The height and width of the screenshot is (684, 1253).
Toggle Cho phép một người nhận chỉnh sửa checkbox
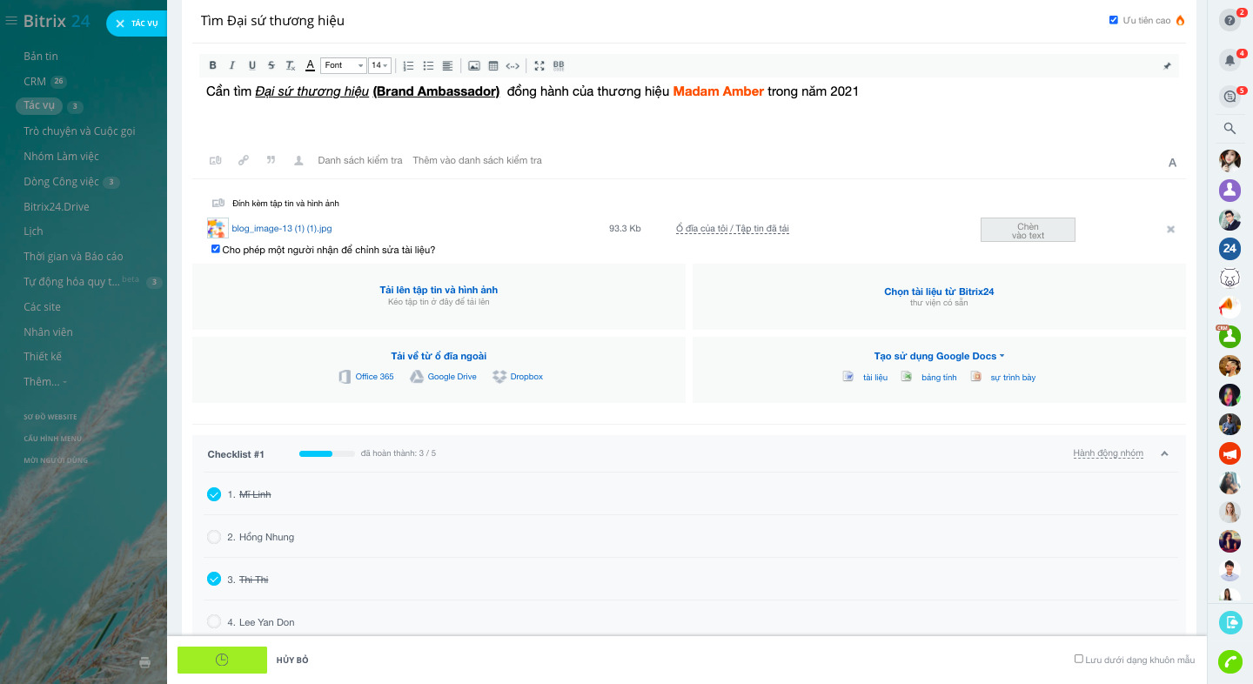[216, 249]
